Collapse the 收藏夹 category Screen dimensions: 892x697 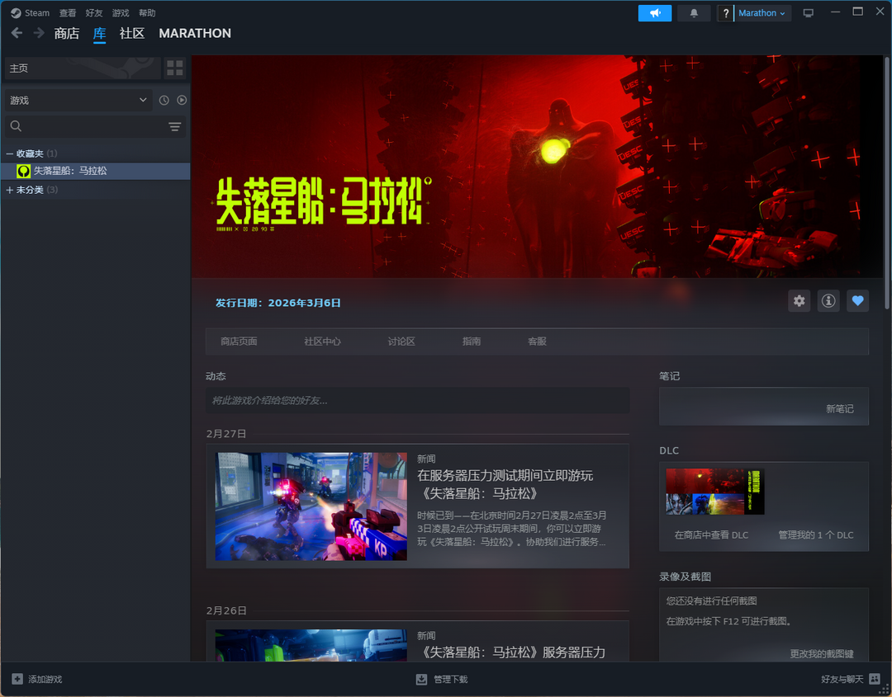10,153
